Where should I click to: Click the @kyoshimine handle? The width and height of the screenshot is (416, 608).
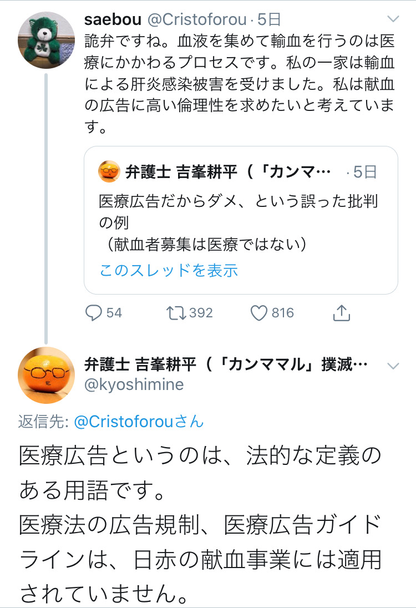[x=134, y=384]
